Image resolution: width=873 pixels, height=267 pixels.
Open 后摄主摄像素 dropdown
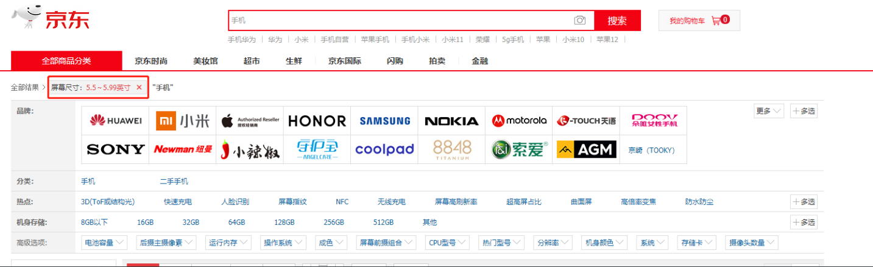(167, 243)
